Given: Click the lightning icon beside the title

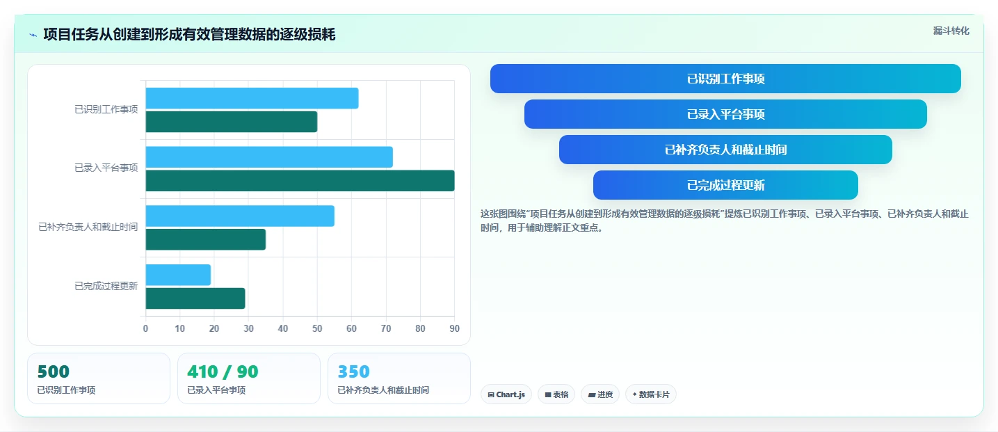Looking at the screenshot, I should click(33, 35).
